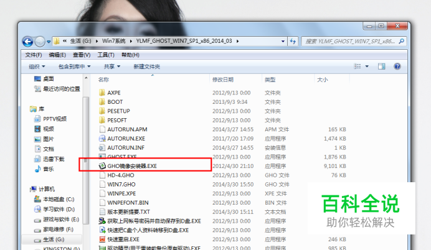This screenshot has width=431, height=250.
Task: Click the navigation pane scrollbar thumb
Action: pyautogui.click(x=86, y=160)
